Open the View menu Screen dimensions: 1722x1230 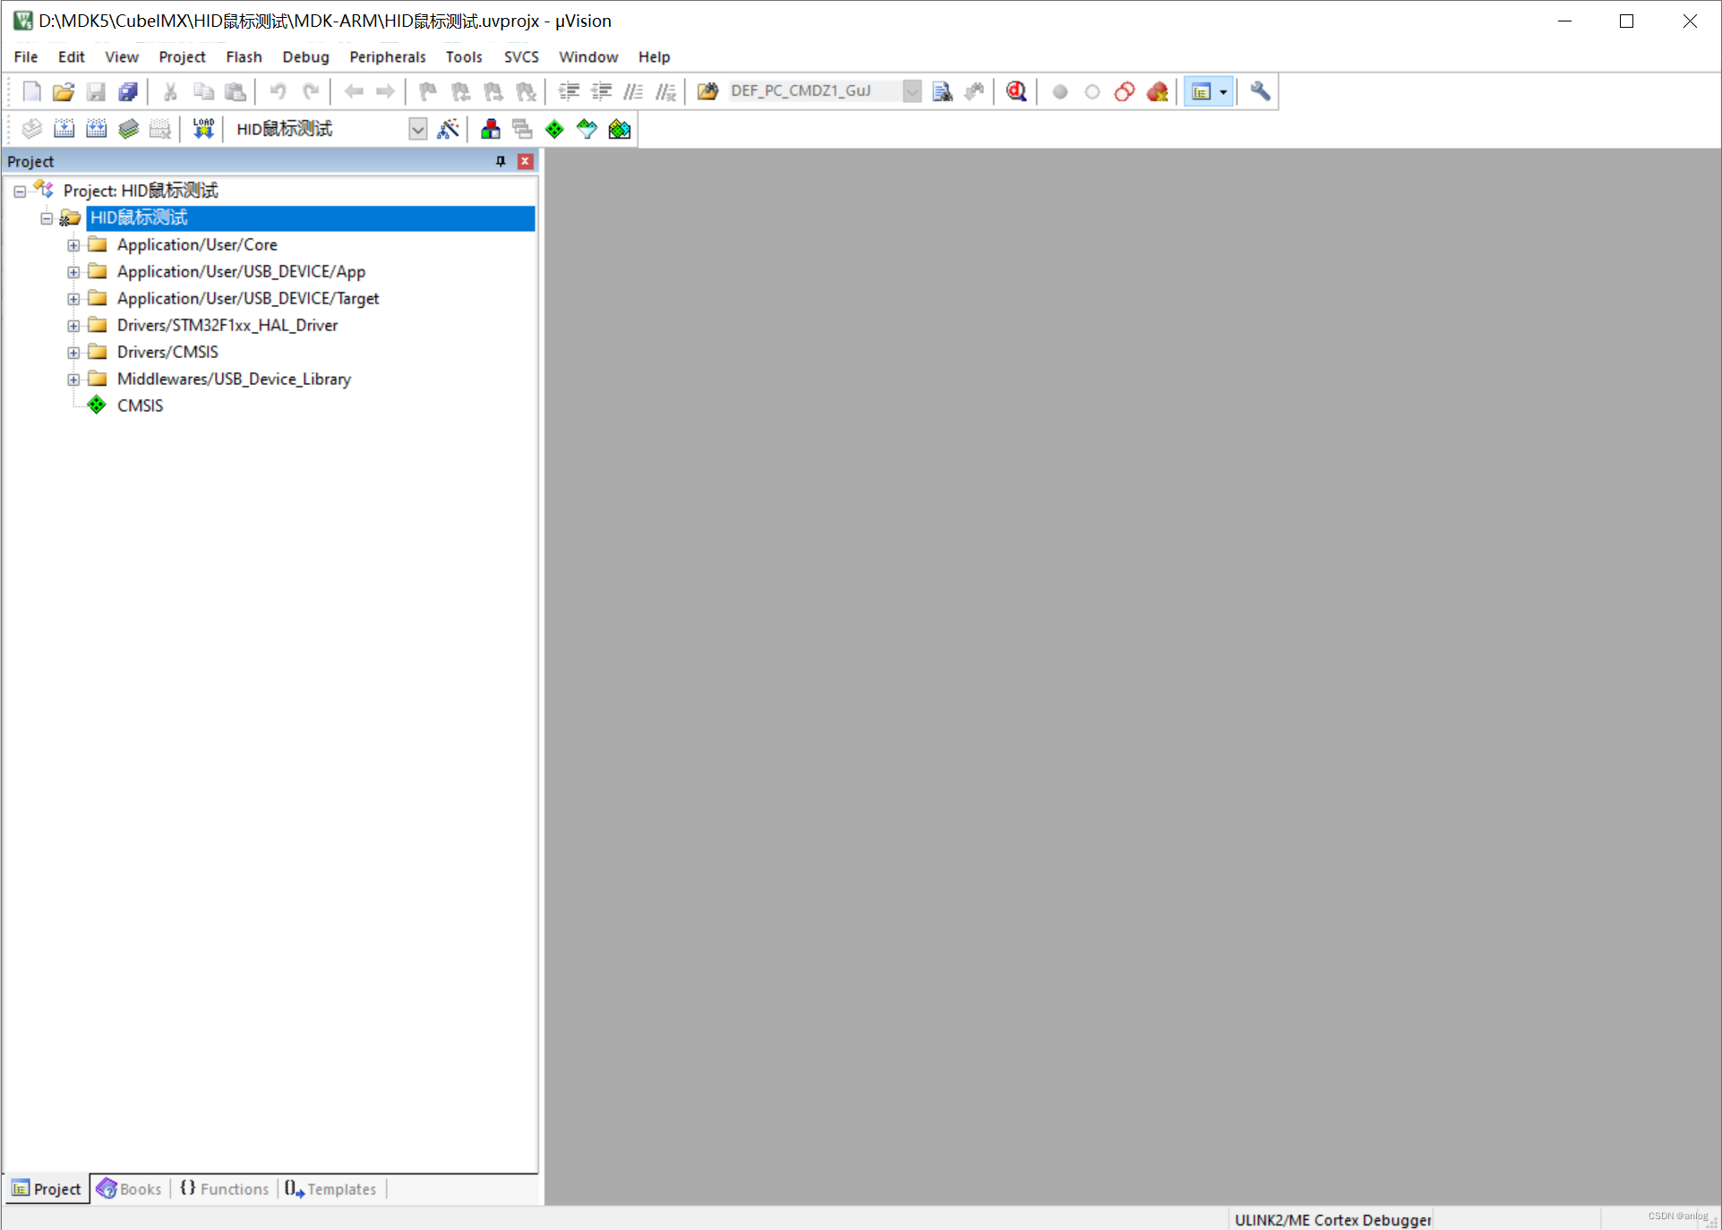click(x=122, y=56)
